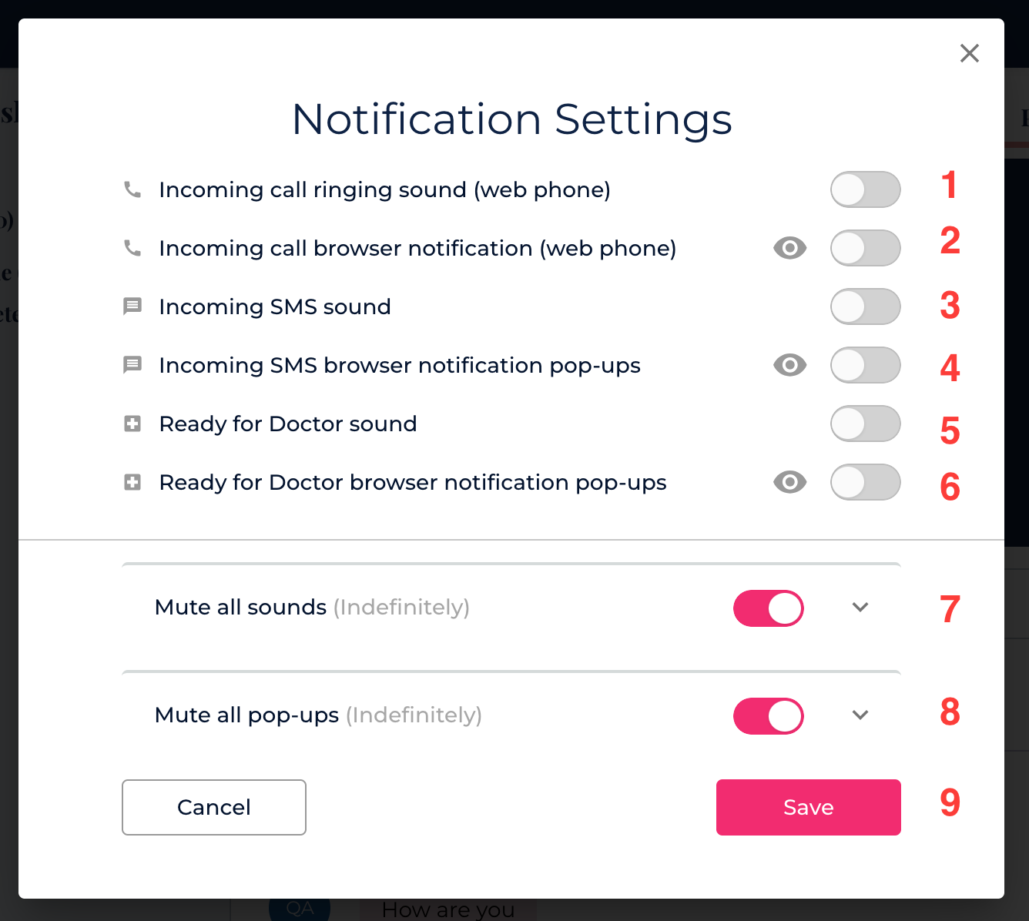Turn on Incoming SMS sound switch
Viewport: 1029px width, 921px height.
865,306
